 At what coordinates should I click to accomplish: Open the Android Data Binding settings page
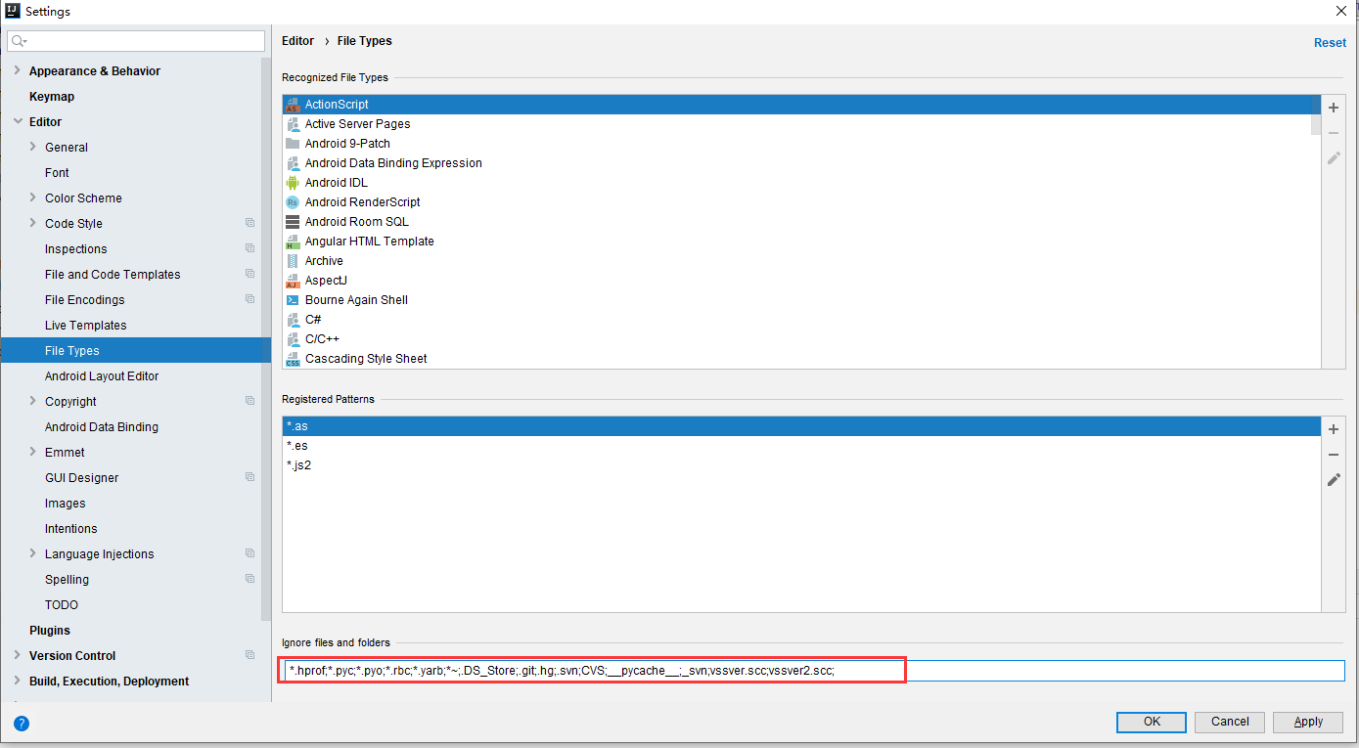click(x=102, y=427)
